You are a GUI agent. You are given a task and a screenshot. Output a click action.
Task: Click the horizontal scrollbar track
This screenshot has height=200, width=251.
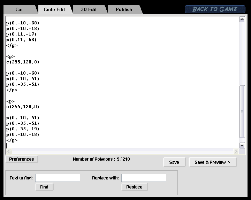[122, 152]
